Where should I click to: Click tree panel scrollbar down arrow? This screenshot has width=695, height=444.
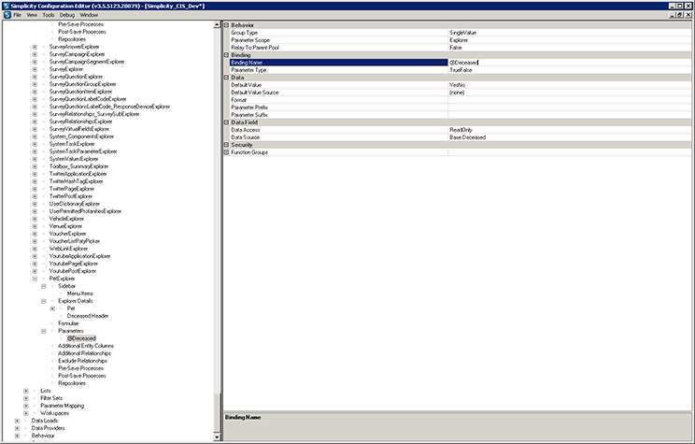point(217,437)
